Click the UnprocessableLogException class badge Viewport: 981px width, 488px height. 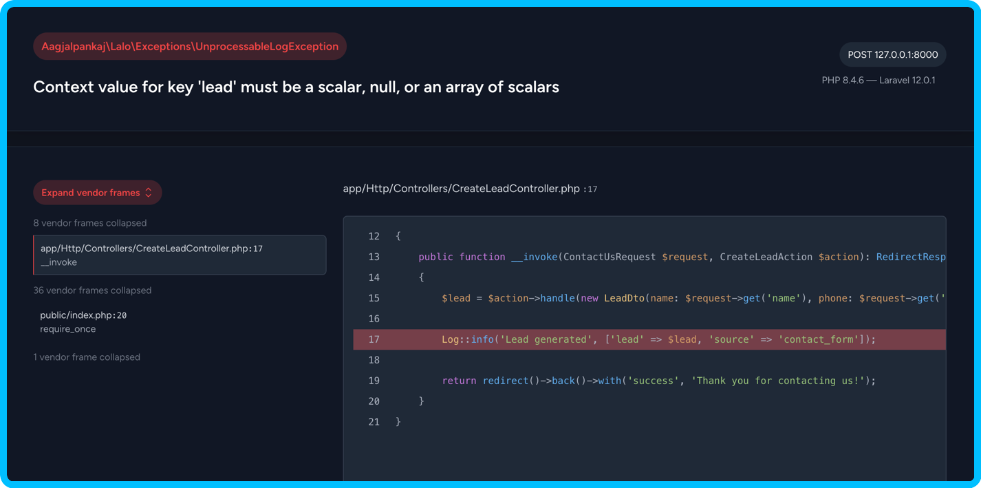click(x=190, y=47)
